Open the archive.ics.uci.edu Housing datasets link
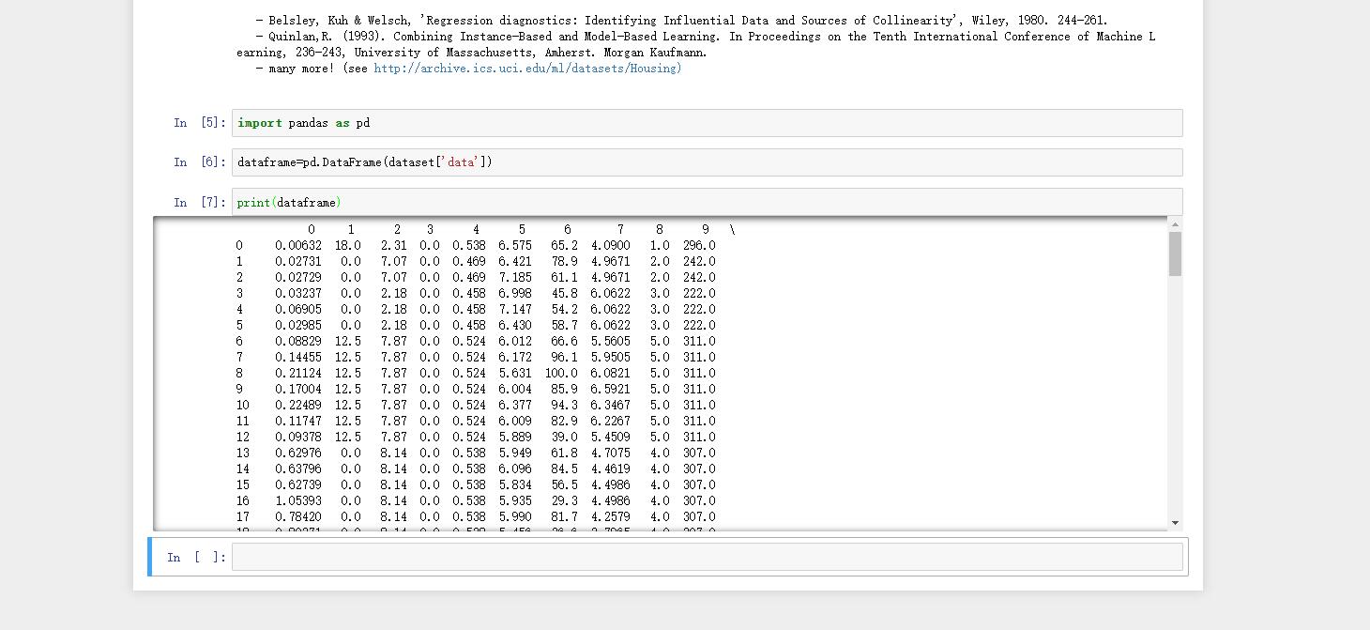The height and width of the screenshot is (630, 1370). click(x=527, y=69)
